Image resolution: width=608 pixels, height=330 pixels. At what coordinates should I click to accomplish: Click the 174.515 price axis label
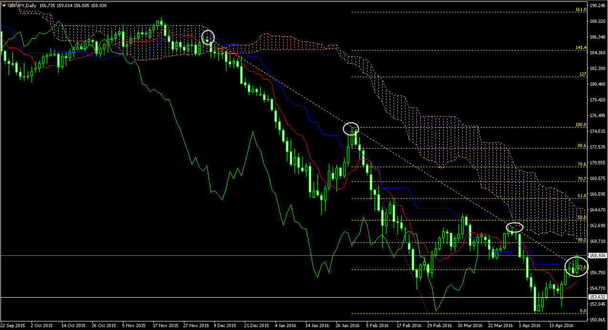(x=598, y=131)
